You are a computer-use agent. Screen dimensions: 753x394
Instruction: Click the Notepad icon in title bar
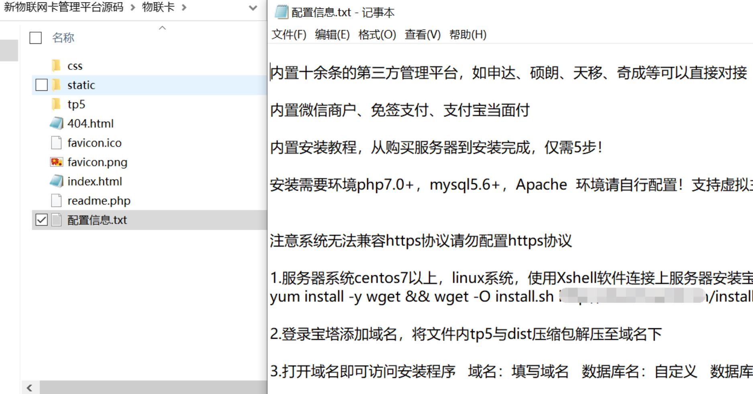(x=281, y=12)
